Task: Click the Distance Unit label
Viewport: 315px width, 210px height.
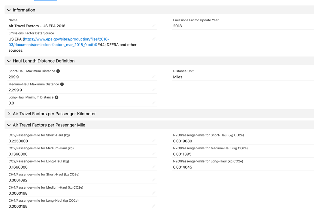Action: pos(183,71)
